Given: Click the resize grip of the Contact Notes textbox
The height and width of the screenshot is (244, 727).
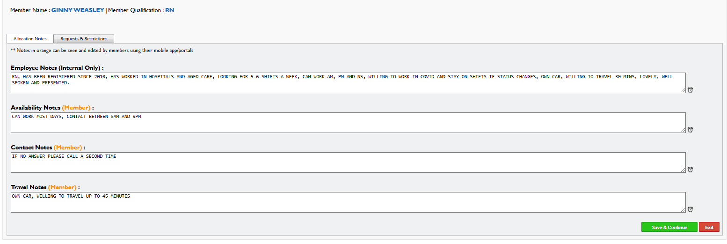Looking at the screenshot, I should tap(683, 170).
